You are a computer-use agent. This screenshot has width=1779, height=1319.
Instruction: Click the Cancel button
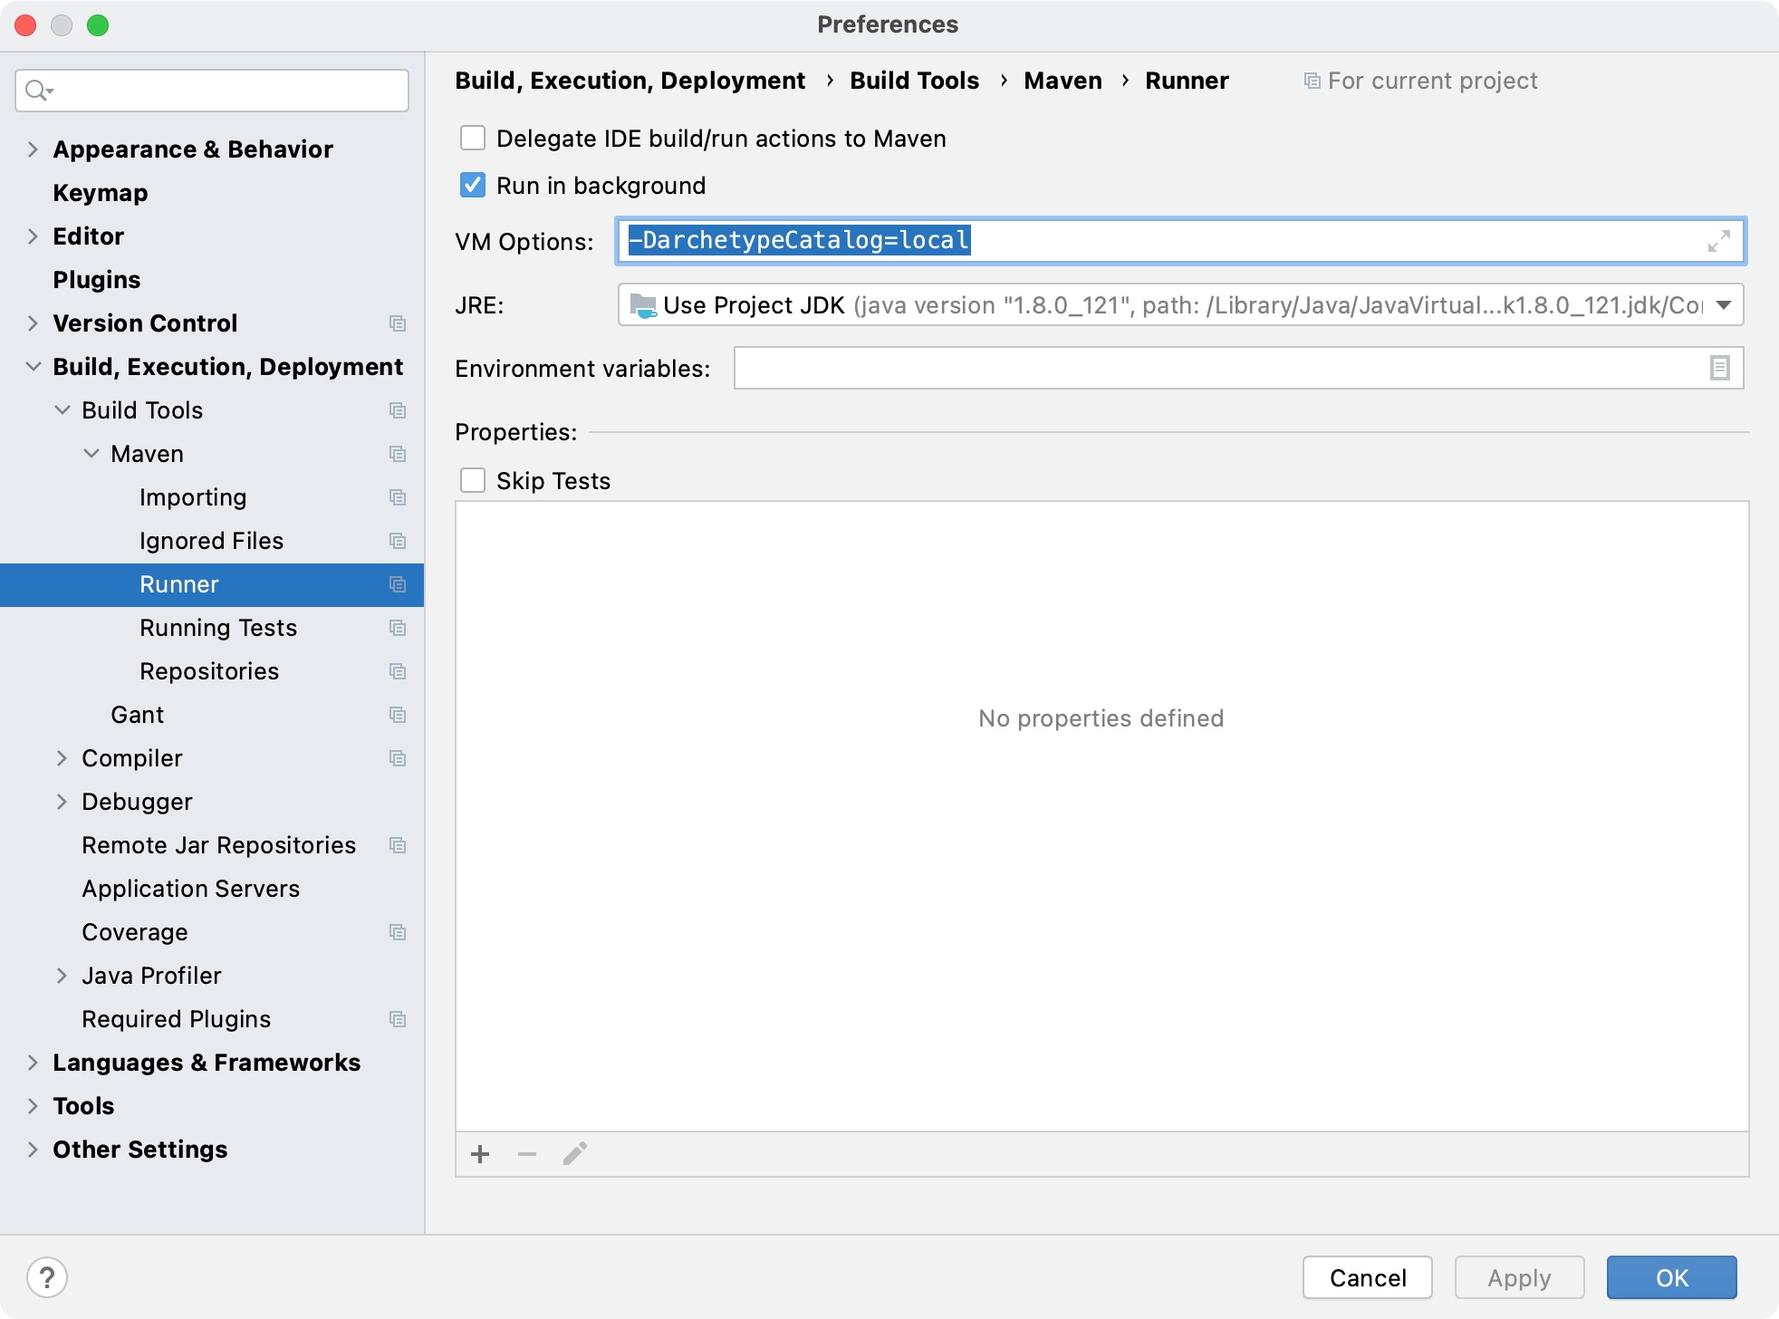[x=1367, y=1277]
